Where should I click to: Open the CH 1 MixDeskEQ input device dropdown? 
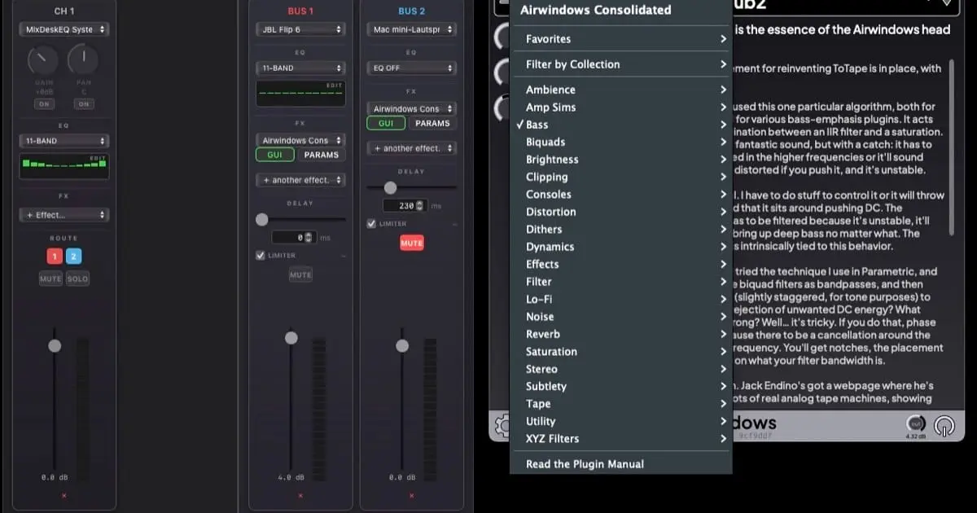point(64,29)
